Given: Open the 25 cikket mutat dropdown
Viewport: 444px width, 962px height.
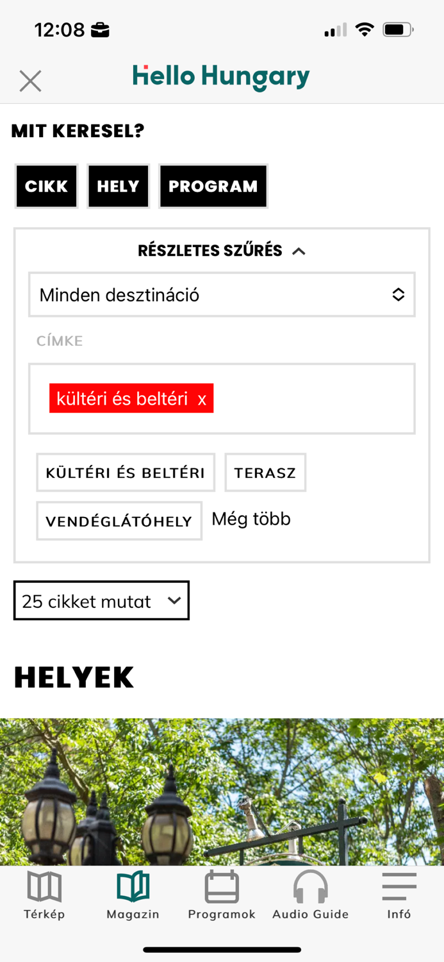Looking at the screenshot, I should 101,600.
